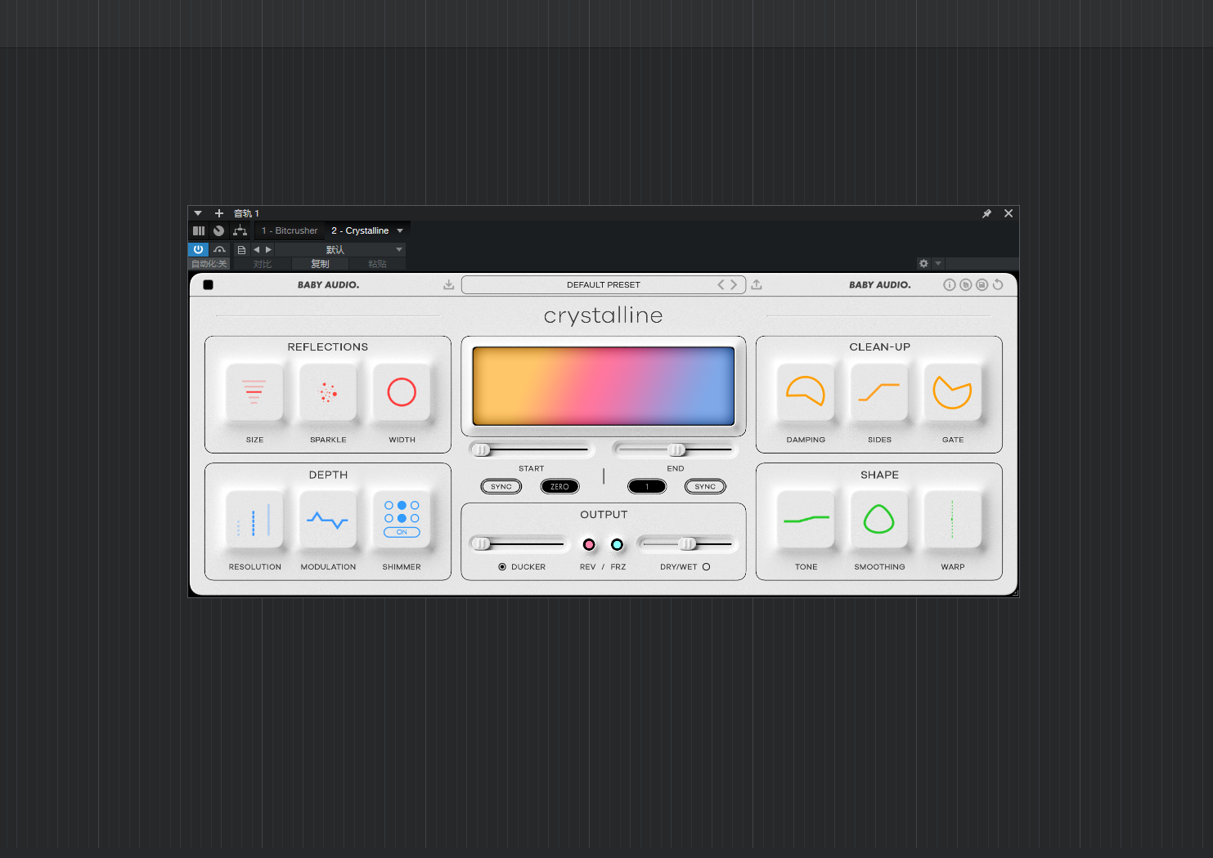Click the Sparkle control in Reflections

tap(328, 393)
